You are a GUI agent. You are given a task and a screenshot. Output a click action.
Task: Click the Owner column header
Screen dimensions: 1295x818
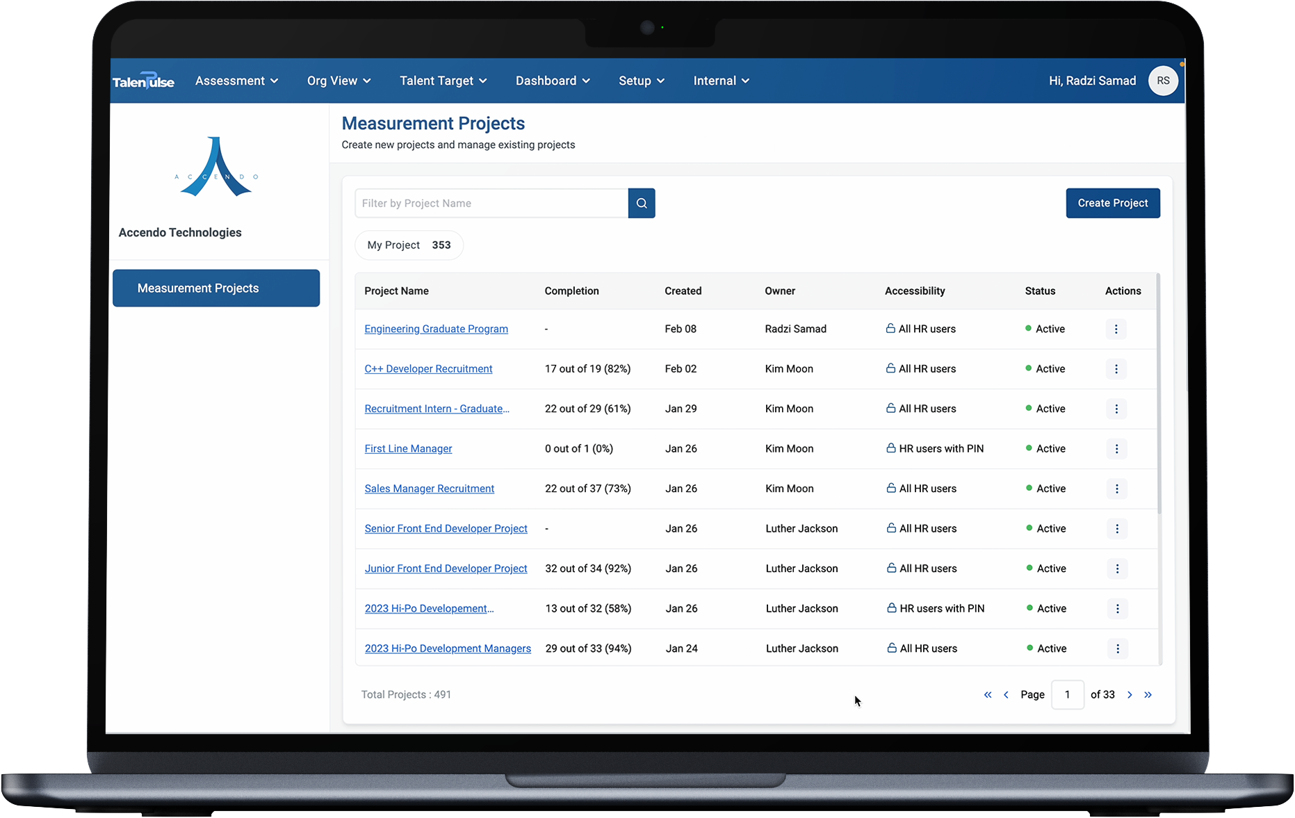(x=780, y=291)
